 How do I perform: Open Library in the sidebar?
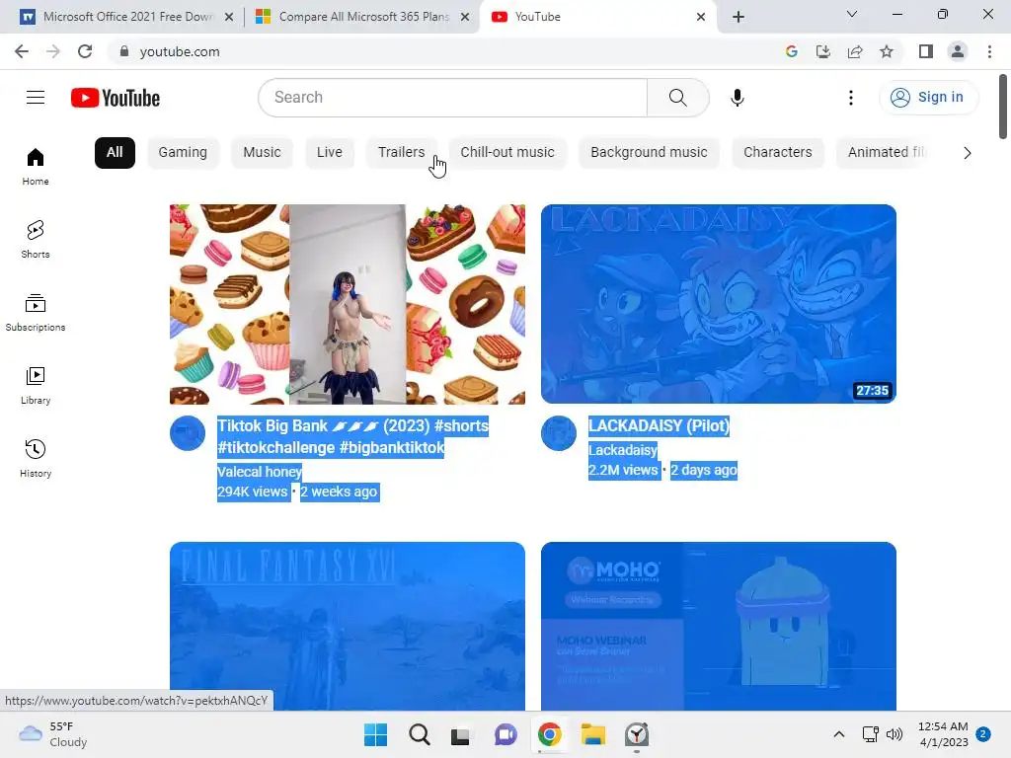36,386
